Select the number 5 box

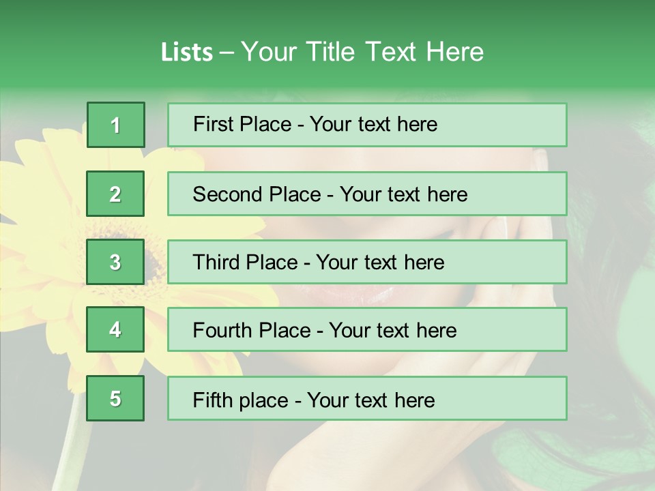pyautogui.click(x=115, y=398)
